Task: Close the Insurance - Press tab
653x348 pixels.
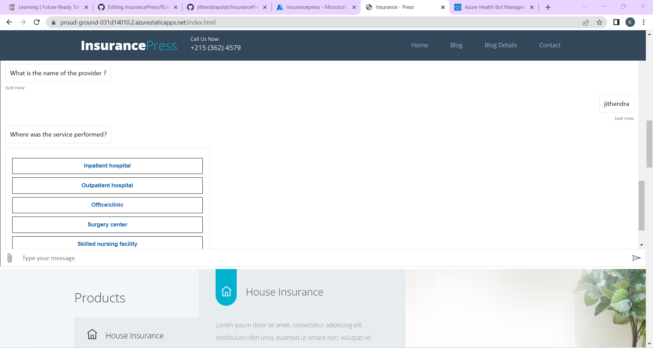Action: point(443,7)
